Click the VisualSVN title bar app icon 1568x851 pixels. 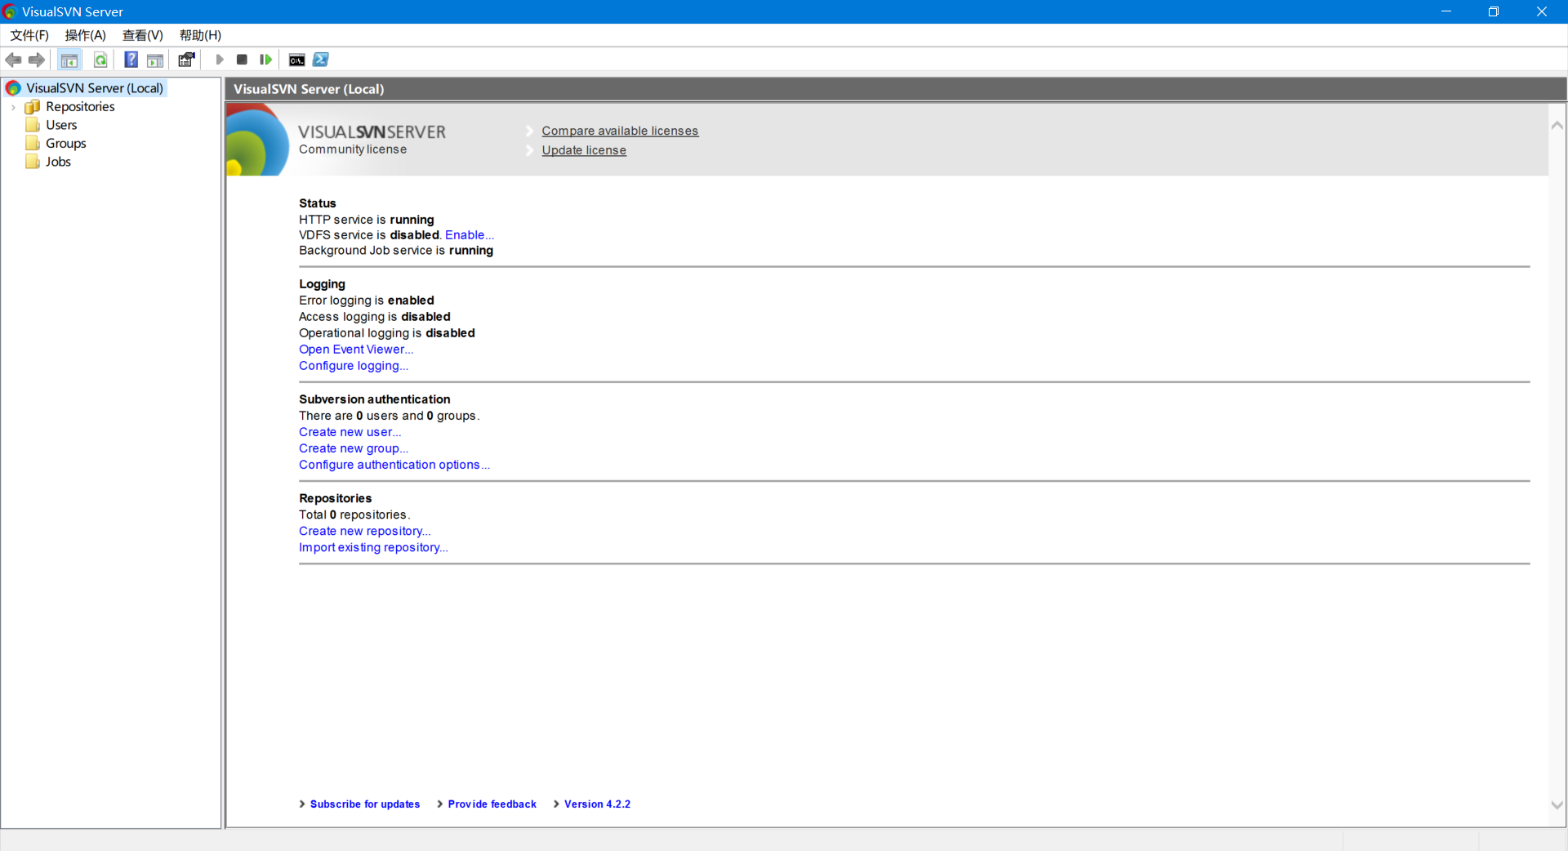point(10,11)
